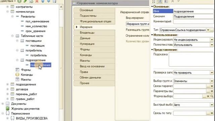Click the ellipsis button next to Тип
This screenshot has width=215, height=121.
coord(212,30)
